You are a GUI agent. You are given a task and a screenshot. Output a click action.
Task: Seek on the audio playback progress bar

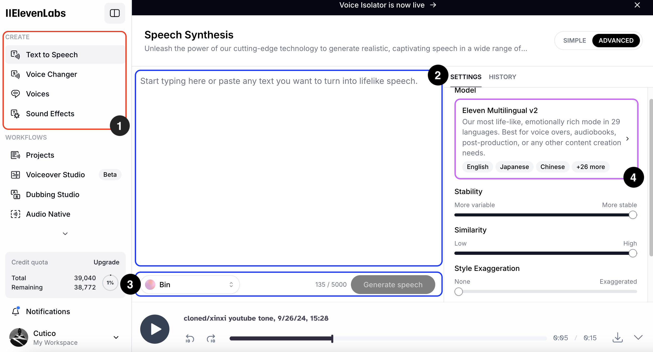pos(388,338)
